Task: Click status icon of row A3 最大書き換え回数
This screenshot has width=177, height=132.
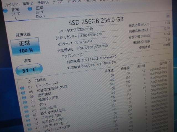Action: 27,116
